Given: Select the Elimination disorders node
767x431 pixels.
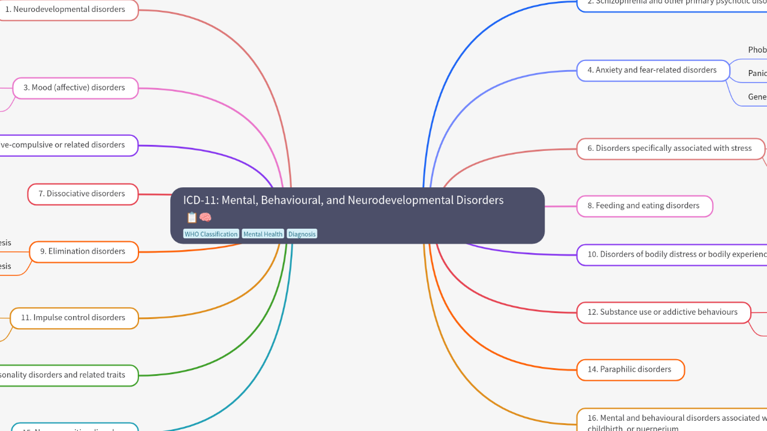Looking at the screenshot, I should coord(83,251).
